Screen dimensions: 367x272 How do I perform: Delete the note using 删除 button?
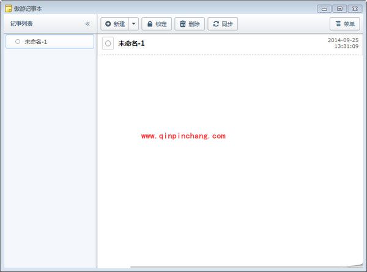(190, 24)
